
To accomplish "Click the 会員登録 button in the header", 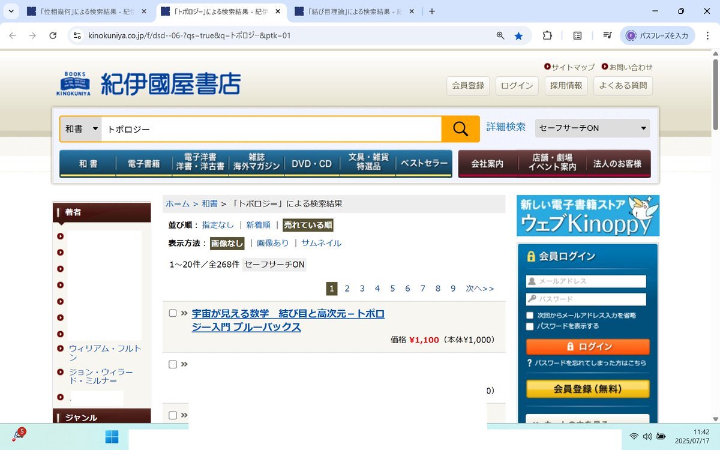I will (x=468, y=86).
